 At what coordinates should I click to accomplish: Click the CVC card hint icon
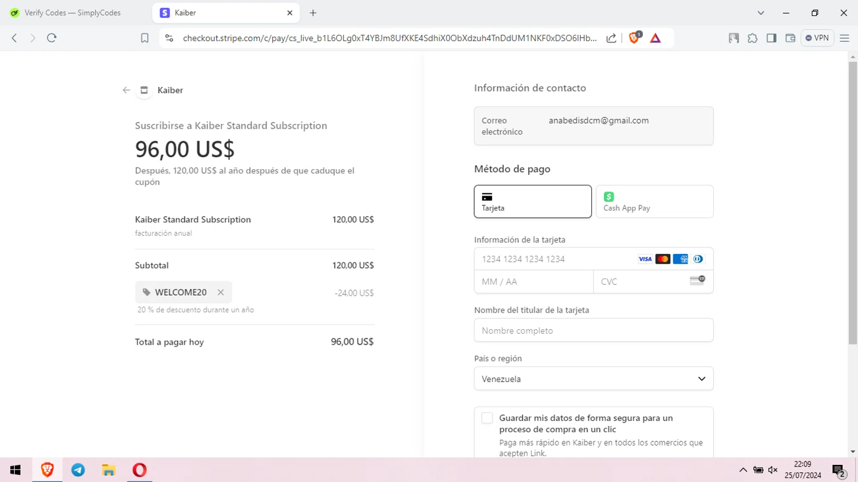(697, 280)
